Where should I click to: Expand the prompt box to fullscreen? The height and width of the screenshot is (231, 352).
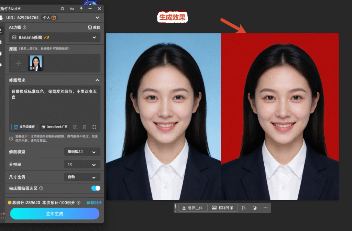coord(94,127)
